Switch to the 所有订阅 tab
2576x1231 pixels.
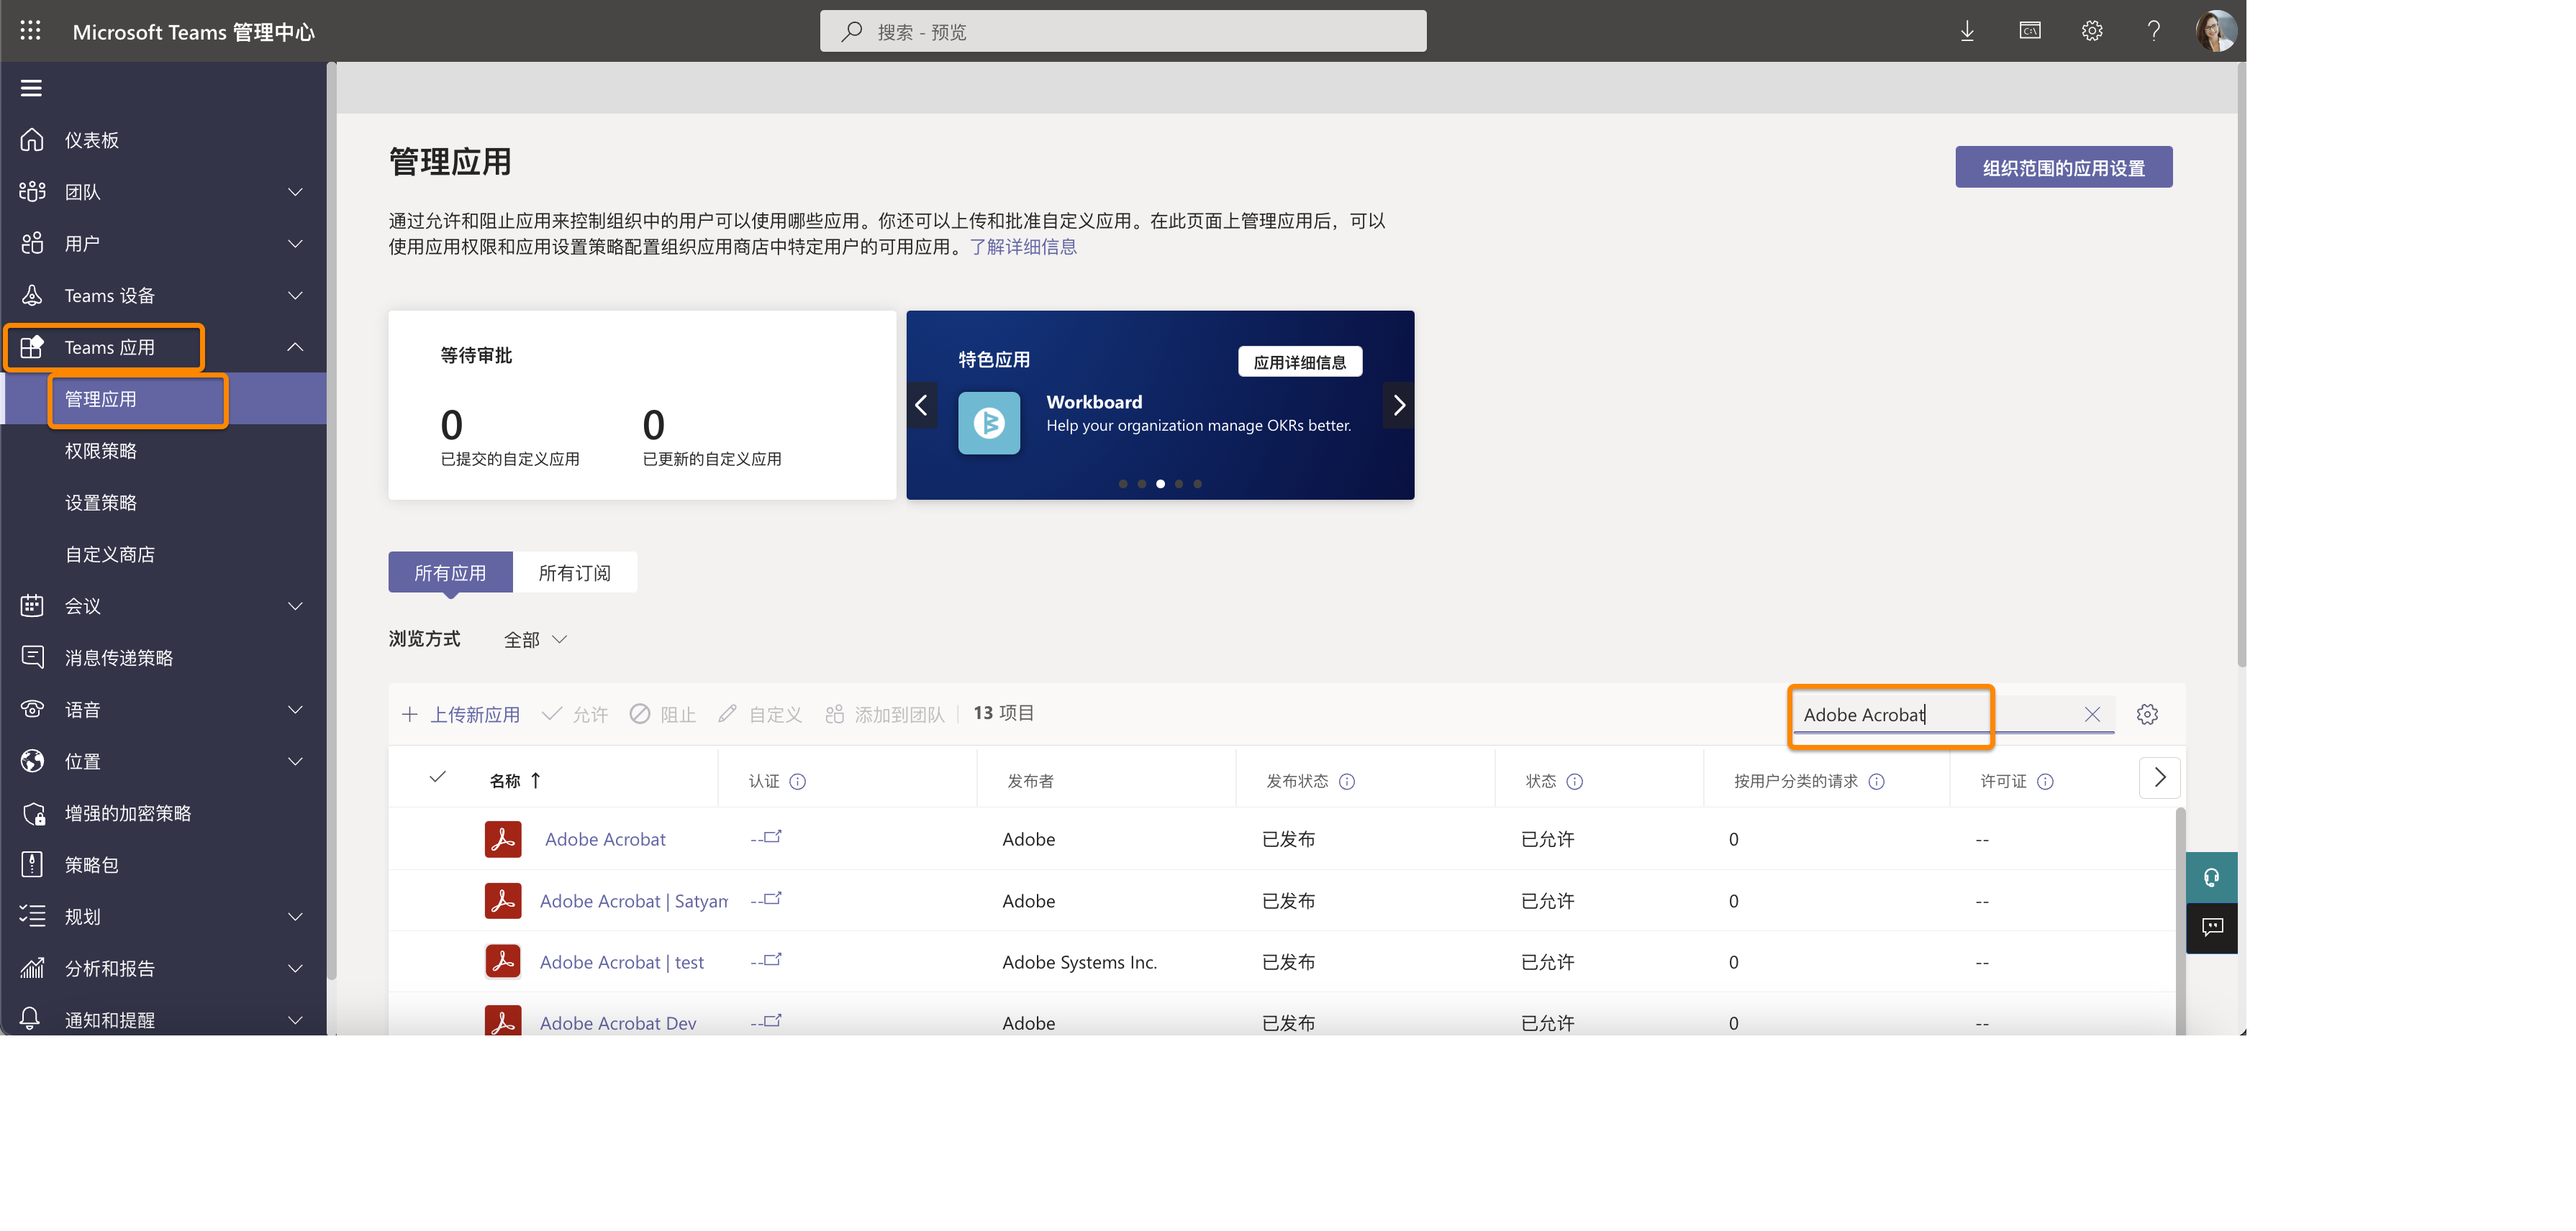[x=575, y=572]
